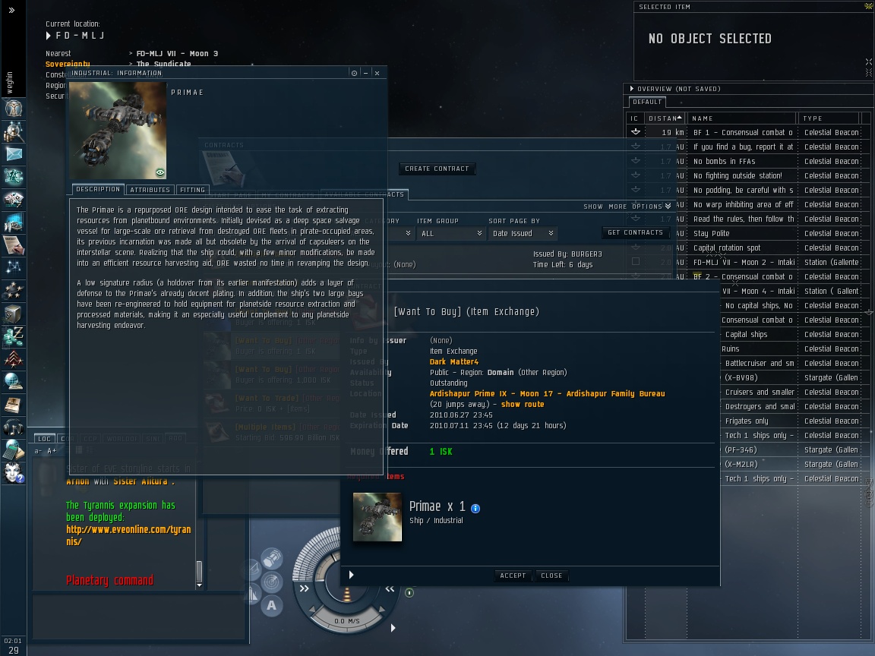Collapse the right HUD double-arrow

coord(390,588)
